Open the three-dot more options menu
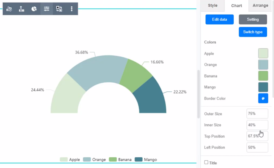The height and width of the screenshot is (168, 274). [72, 9]
